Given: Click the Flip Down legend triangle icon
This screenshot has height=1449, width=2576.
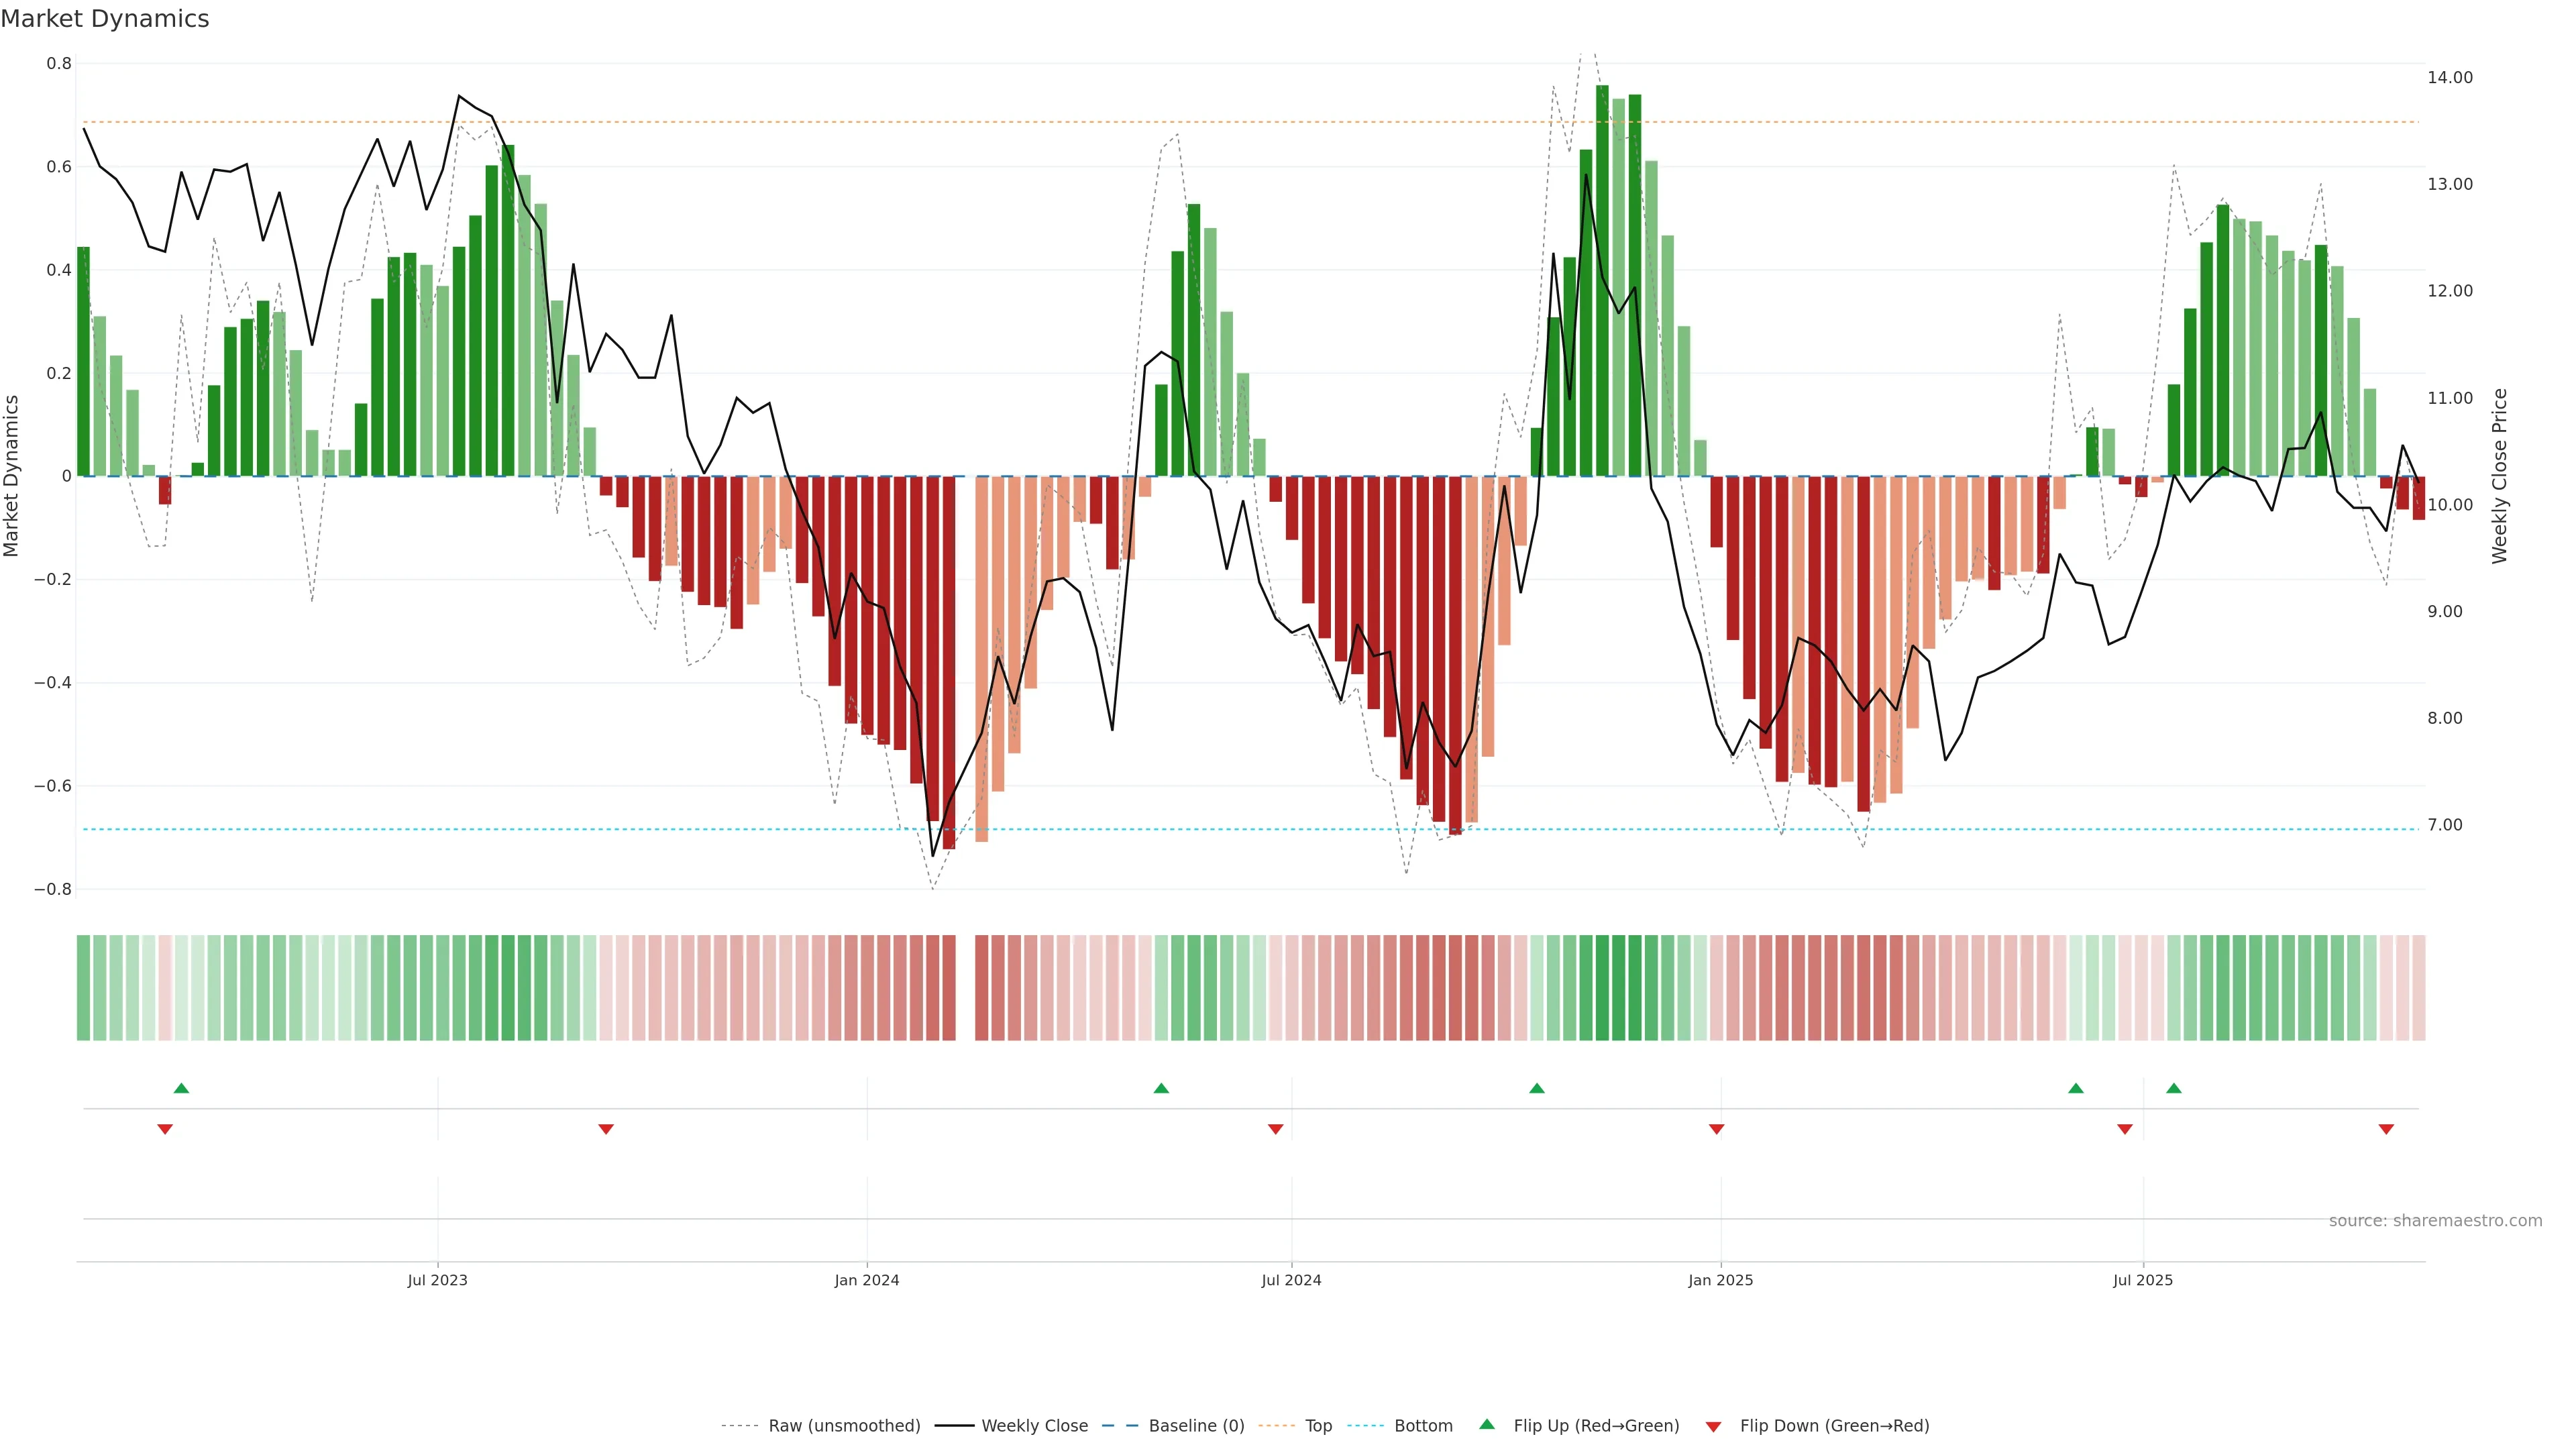Looking at the screenshot, I should coord(1713,1426).
